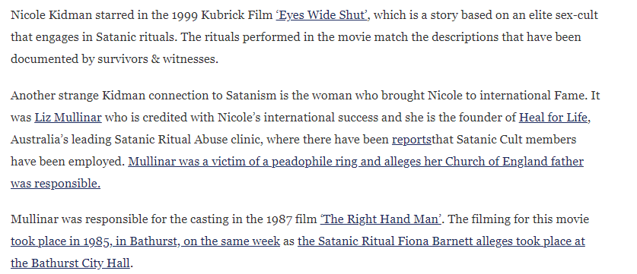Click 'Mullinar was responsible for the casting' text

click(119, 219)
